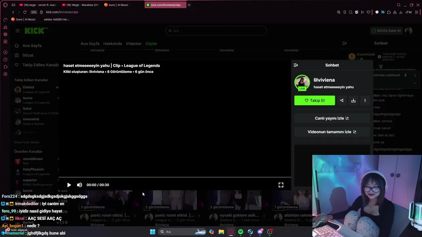
Task: Open eneswind followed channel
Action: tap(36, 121)
